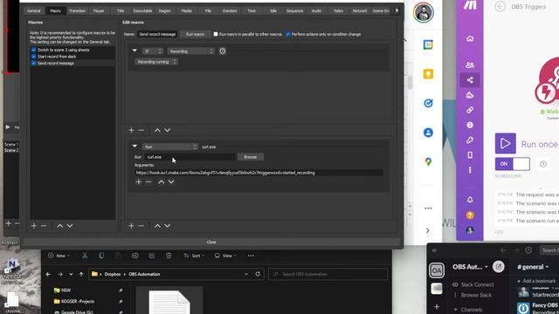
Task: Open the Sort dropdown in File Explorer
Action: 194,256
